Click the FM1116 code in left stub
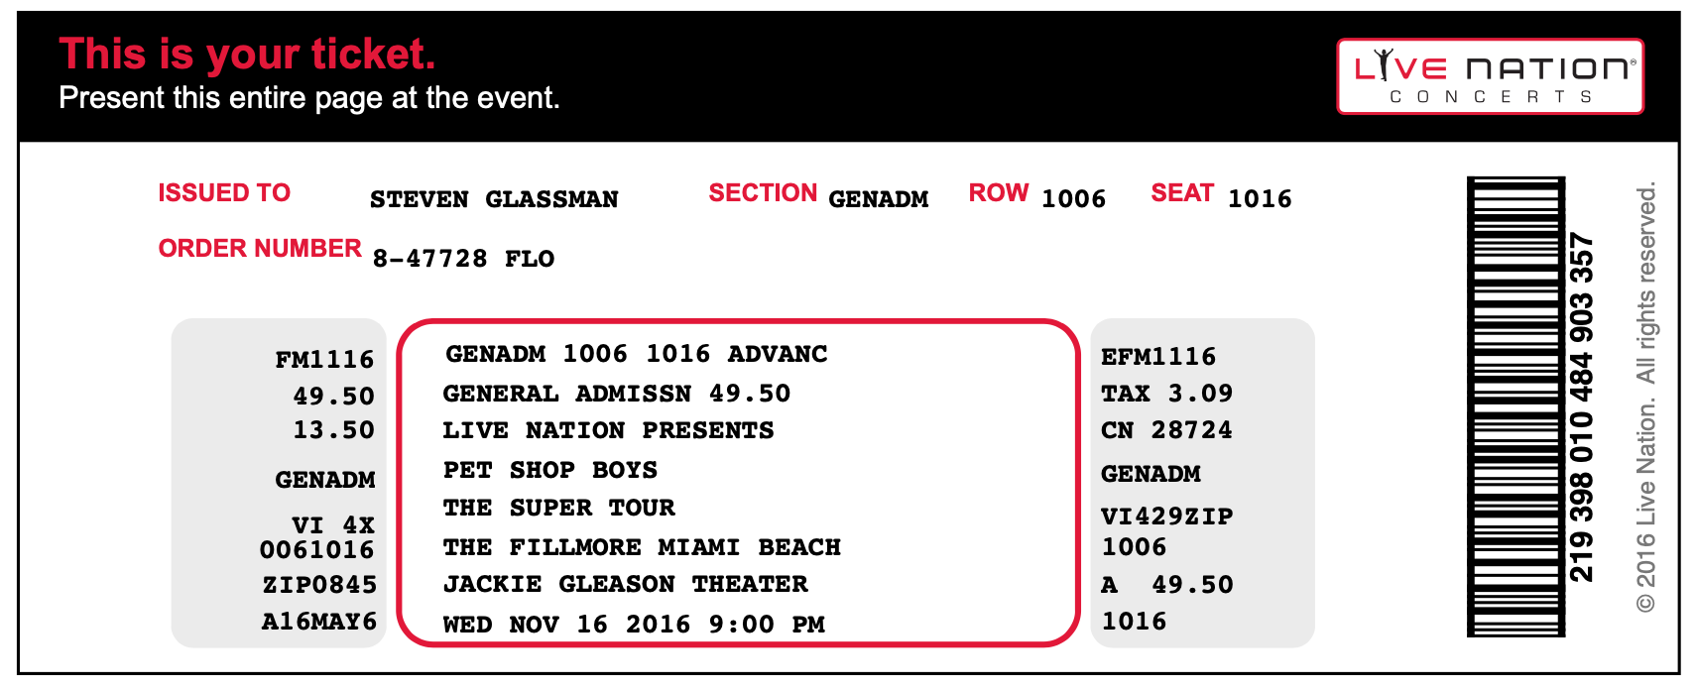This screenshot has height=690, width=1696. (324, 360)
